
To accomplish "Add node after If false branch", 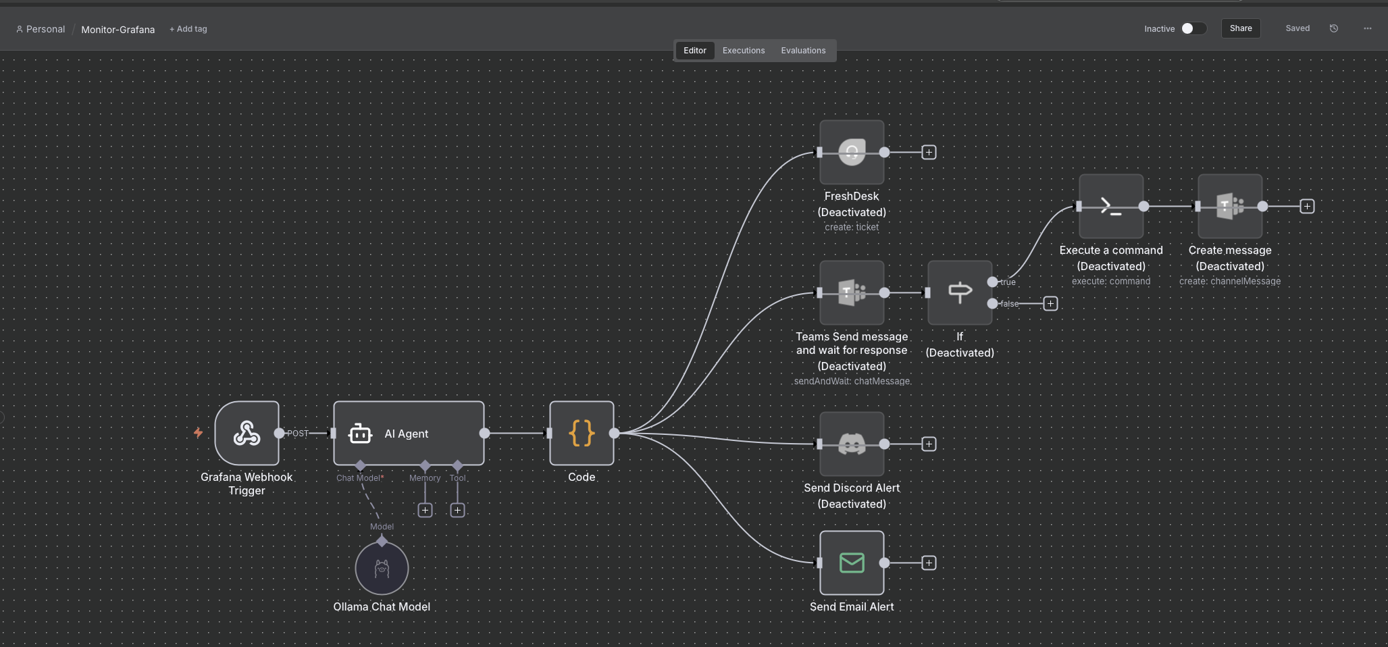I will click(1050, 303).
